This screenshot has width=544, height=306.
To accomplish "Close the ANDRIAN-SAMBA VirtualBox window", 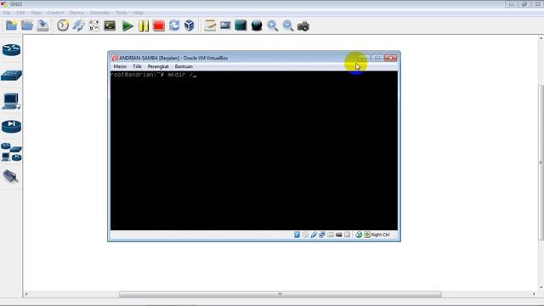I will pyautogui.click(x=390, y=58).
